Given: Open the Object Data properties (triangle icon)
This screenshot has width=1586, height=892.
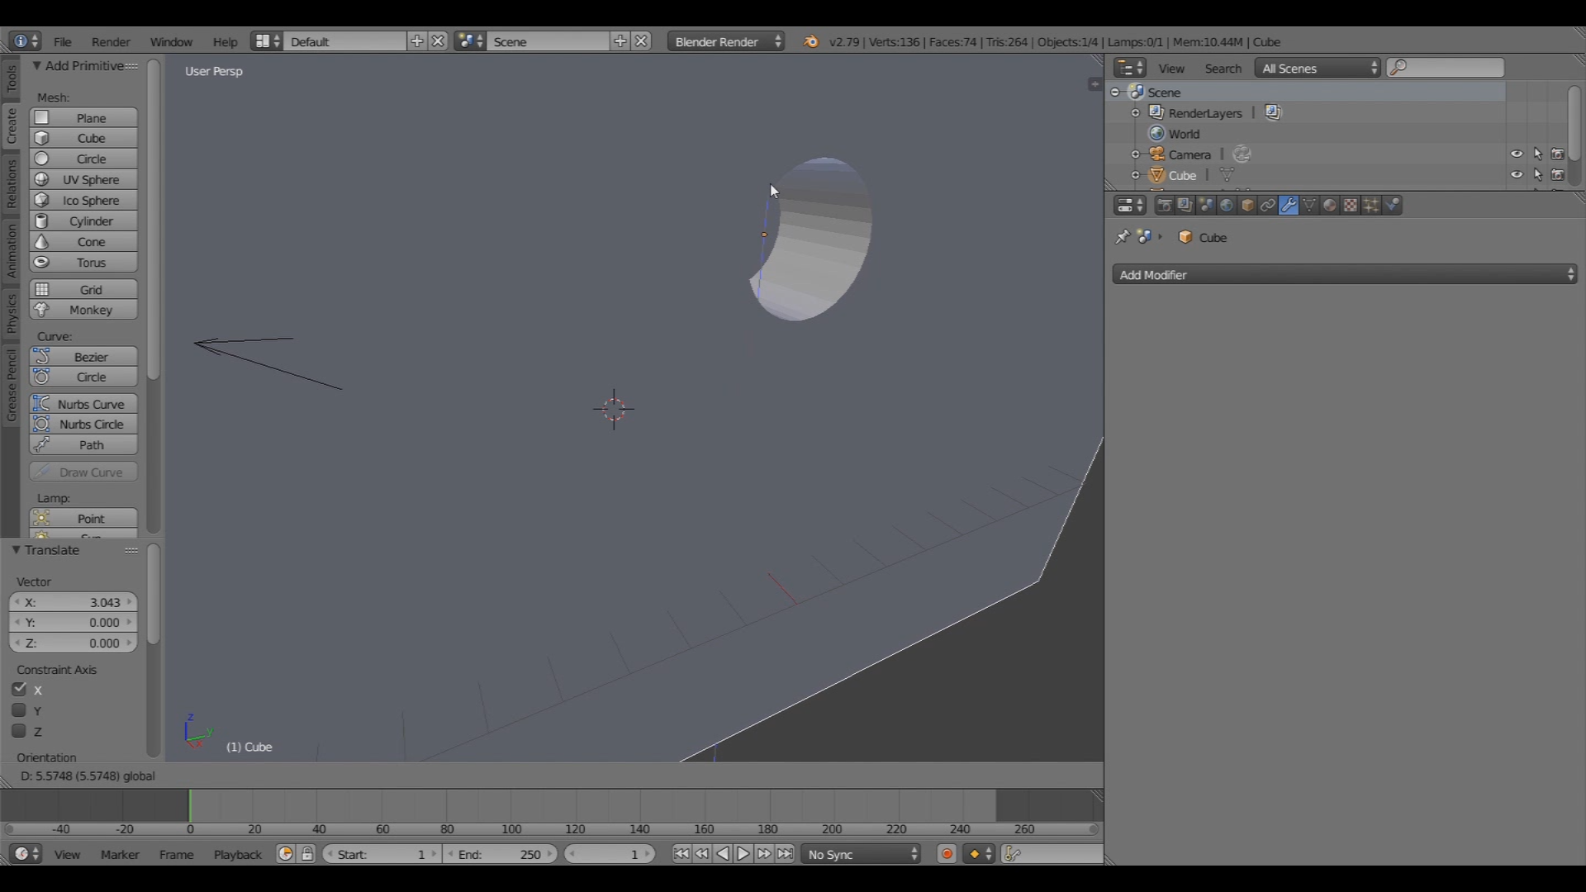Looking at the screenshot, I should click(1310, 206).
